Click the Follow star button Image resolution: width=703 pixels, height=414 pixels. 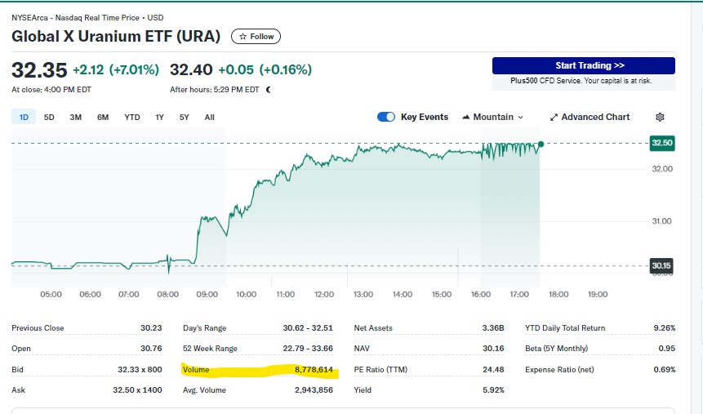256,36
